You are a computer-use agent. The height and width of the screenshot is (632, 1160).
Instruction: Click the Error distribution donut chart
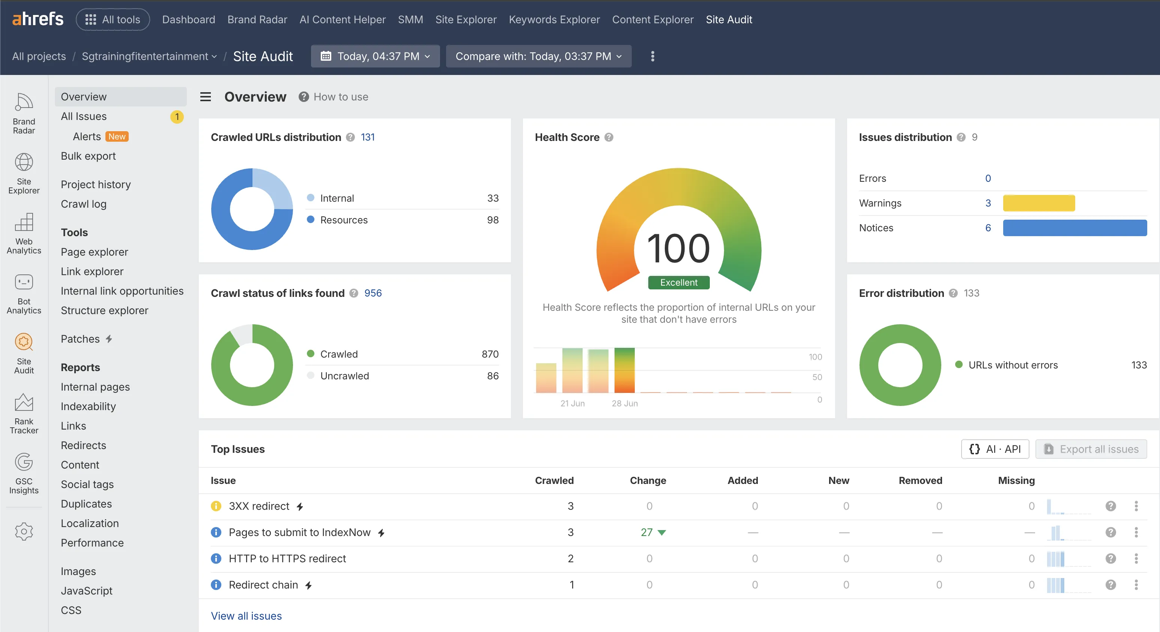tap(900, 365)
